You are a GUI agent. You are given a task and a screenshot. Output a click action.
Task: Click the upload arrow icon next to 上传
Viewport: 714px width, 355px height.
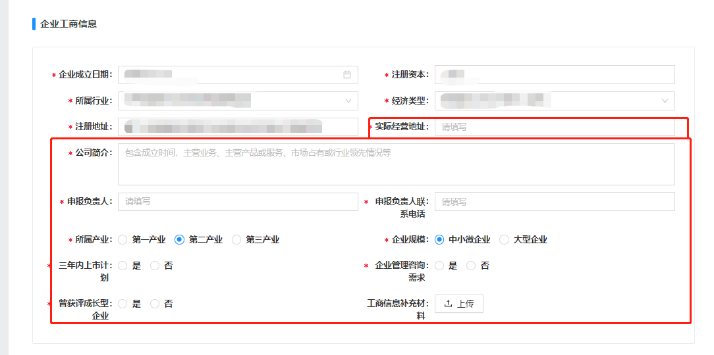pos(448,304)
